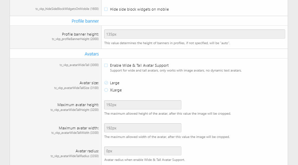This screenshot has height=165, width=298.
Task: Focus the Maximum avatar height input field
Action: (143, 105)
